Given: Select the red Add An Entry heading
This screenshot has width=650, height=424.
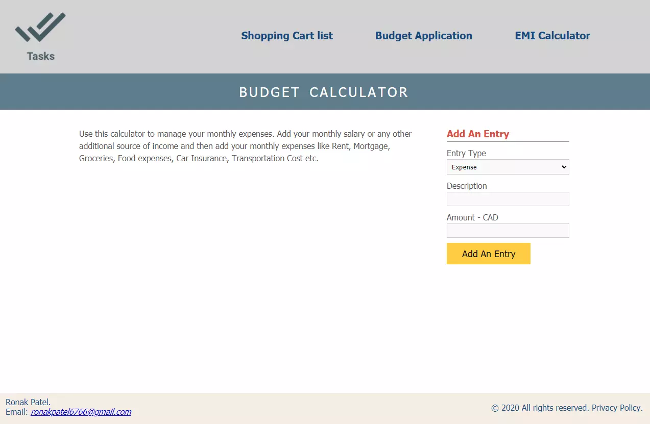Looking at the screenshot, I should pyautogui.click(x=478, y=134).
